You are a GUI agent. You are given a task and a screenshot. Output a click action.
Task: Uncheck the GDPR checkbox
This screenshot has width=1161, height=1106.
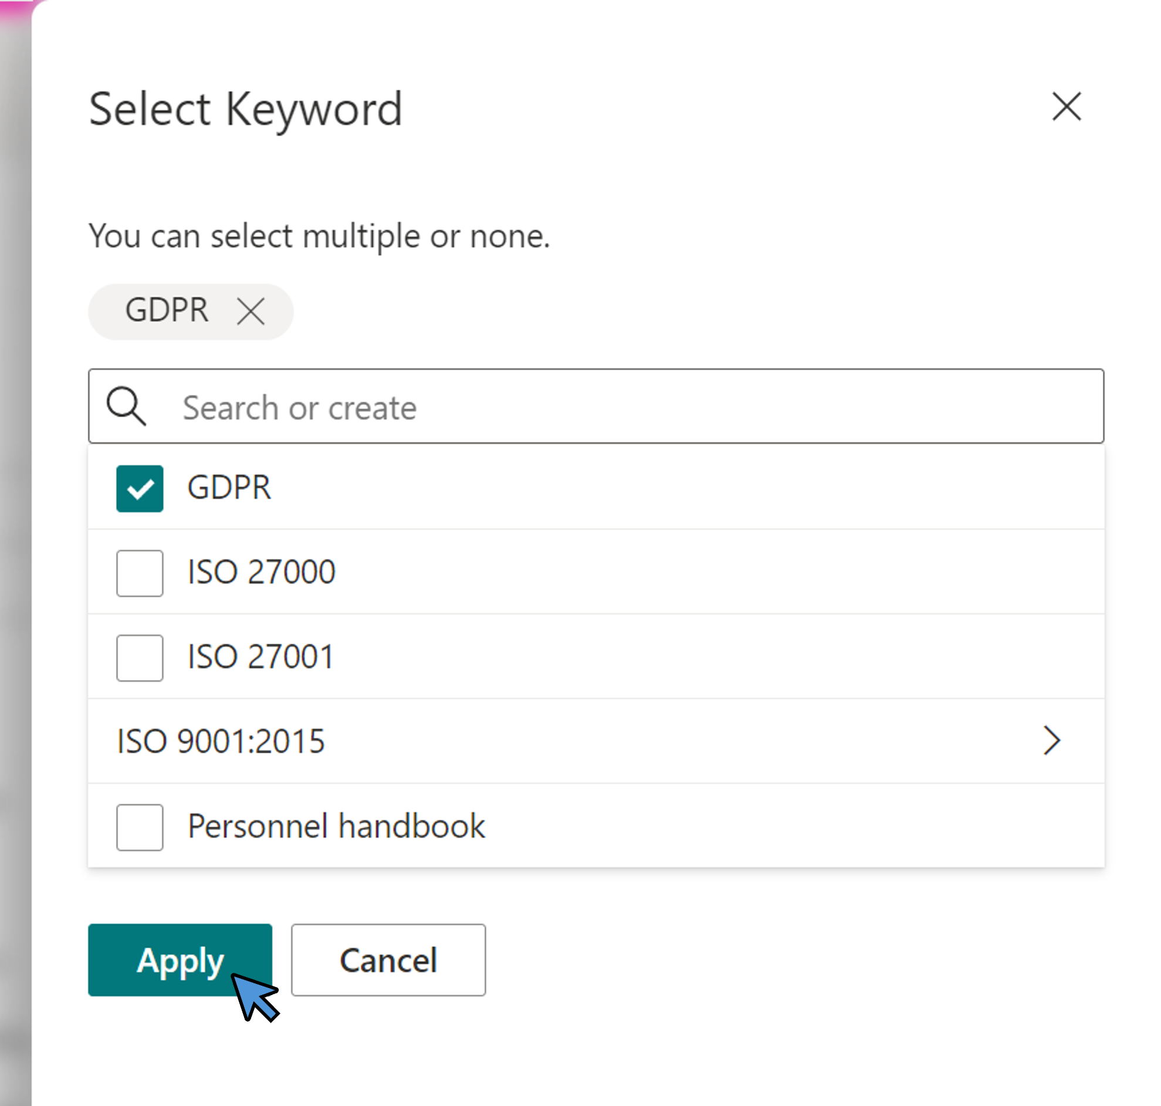tap(140, 488)
